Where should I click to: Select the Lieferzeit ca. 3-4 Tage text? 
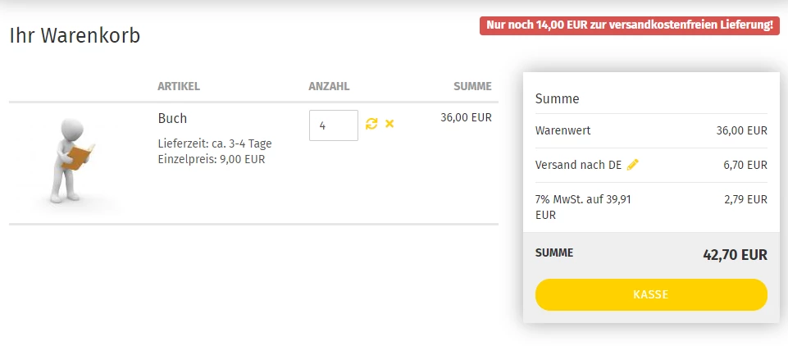pyautogui.click(x=215, y=144)
